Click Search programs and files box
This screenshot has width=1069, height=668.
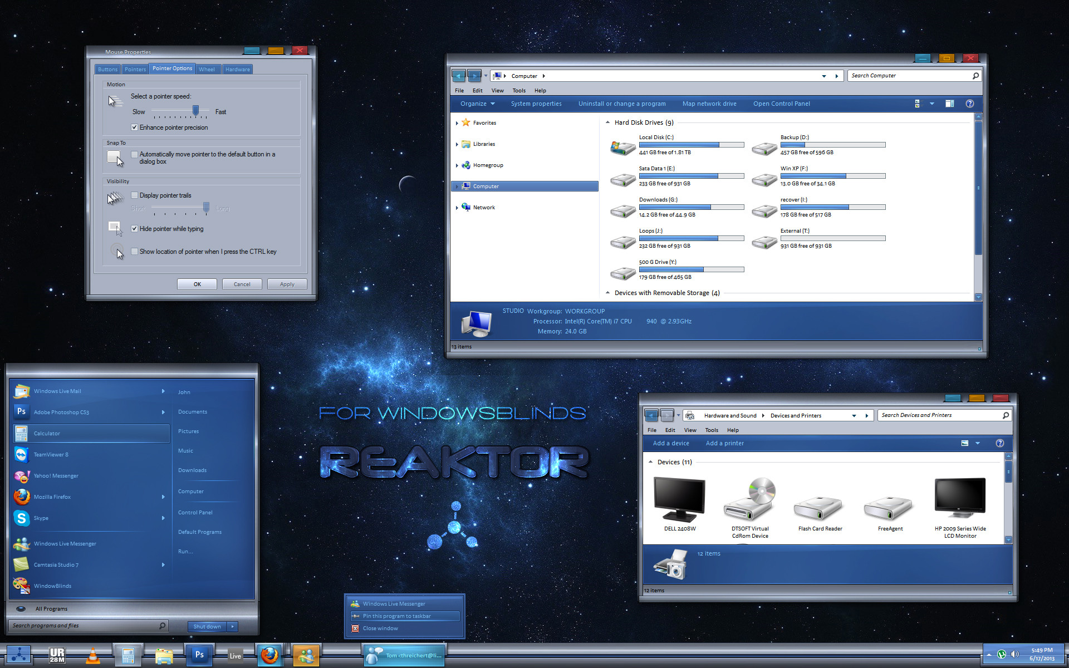click(x=89, y=626)
